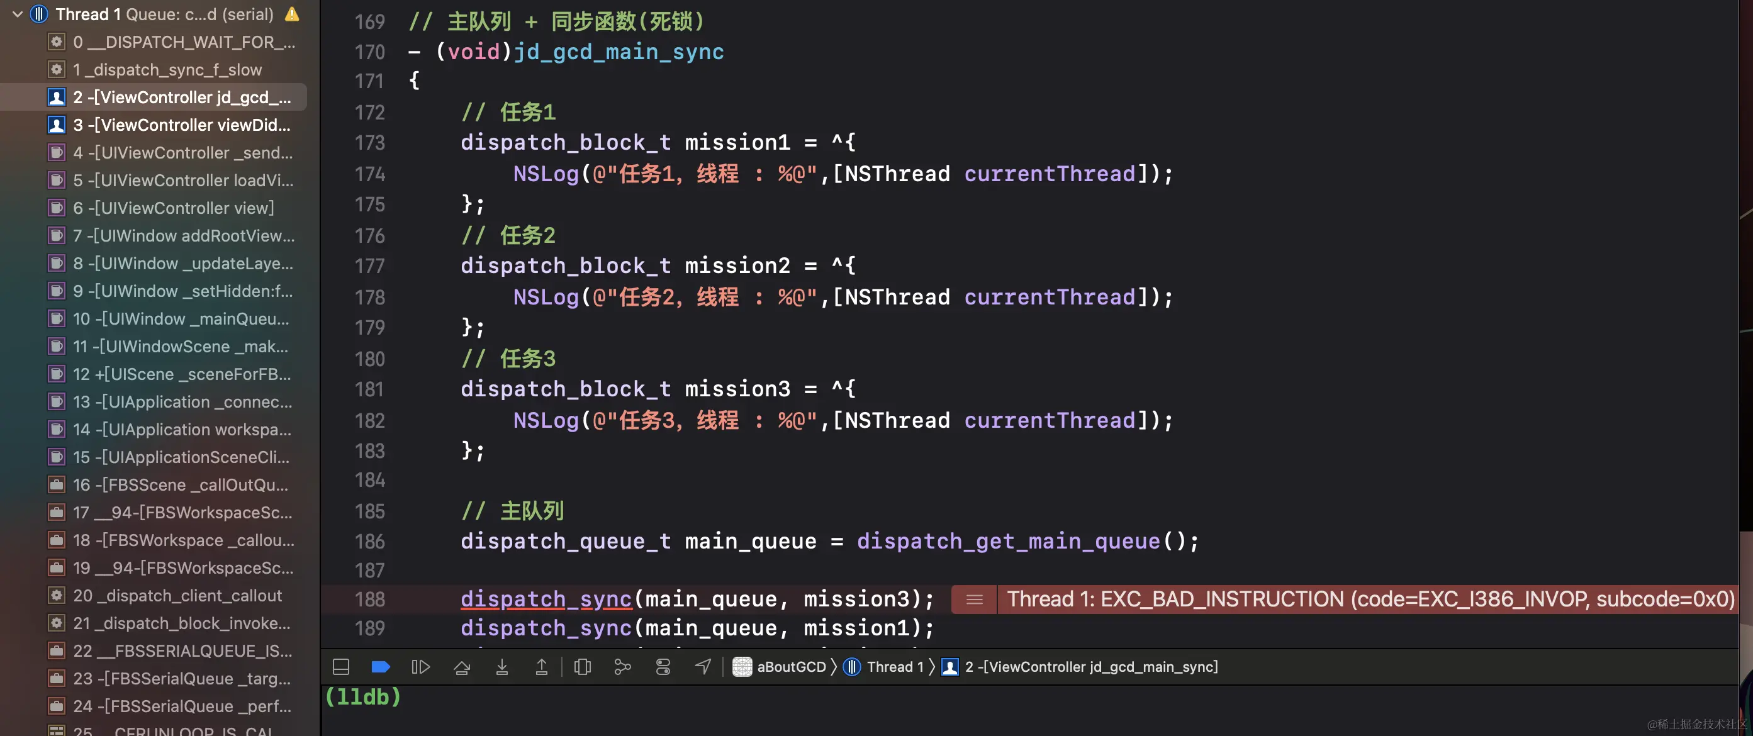The height and width of the screenshot is (736, 1753).
Task: Select frame 1 _dispatch_sync_f_slow
Action: point(167,69)
